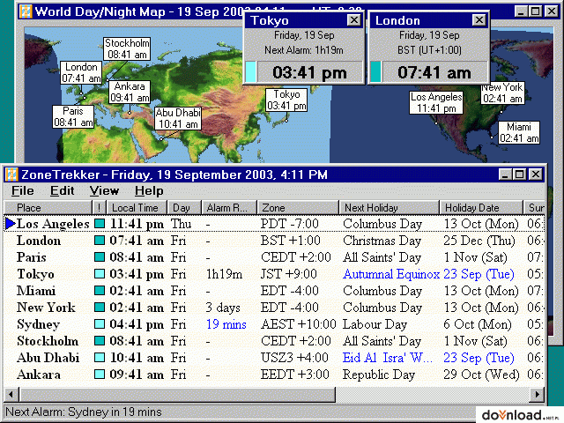Click the 07:41 am London clock display
The height and width of the screenshot is (423, 564).
(x=434, y=72)
